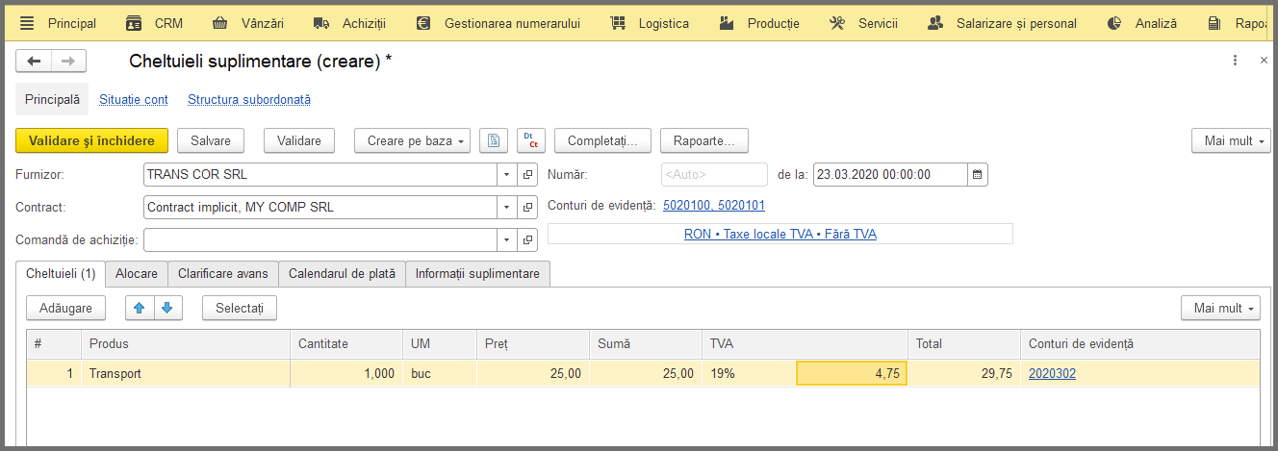
Task: Open the Vânzări menu section
Action: pyautogui.click(x=248, y=23)
